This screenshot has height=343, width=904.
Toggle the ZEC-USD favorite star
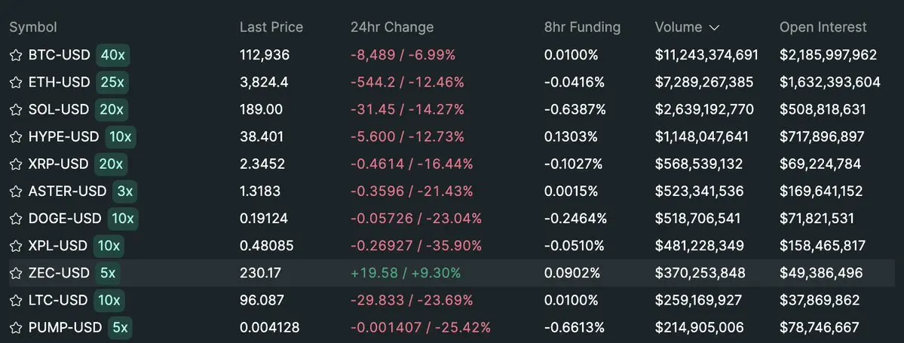(16, 273)
